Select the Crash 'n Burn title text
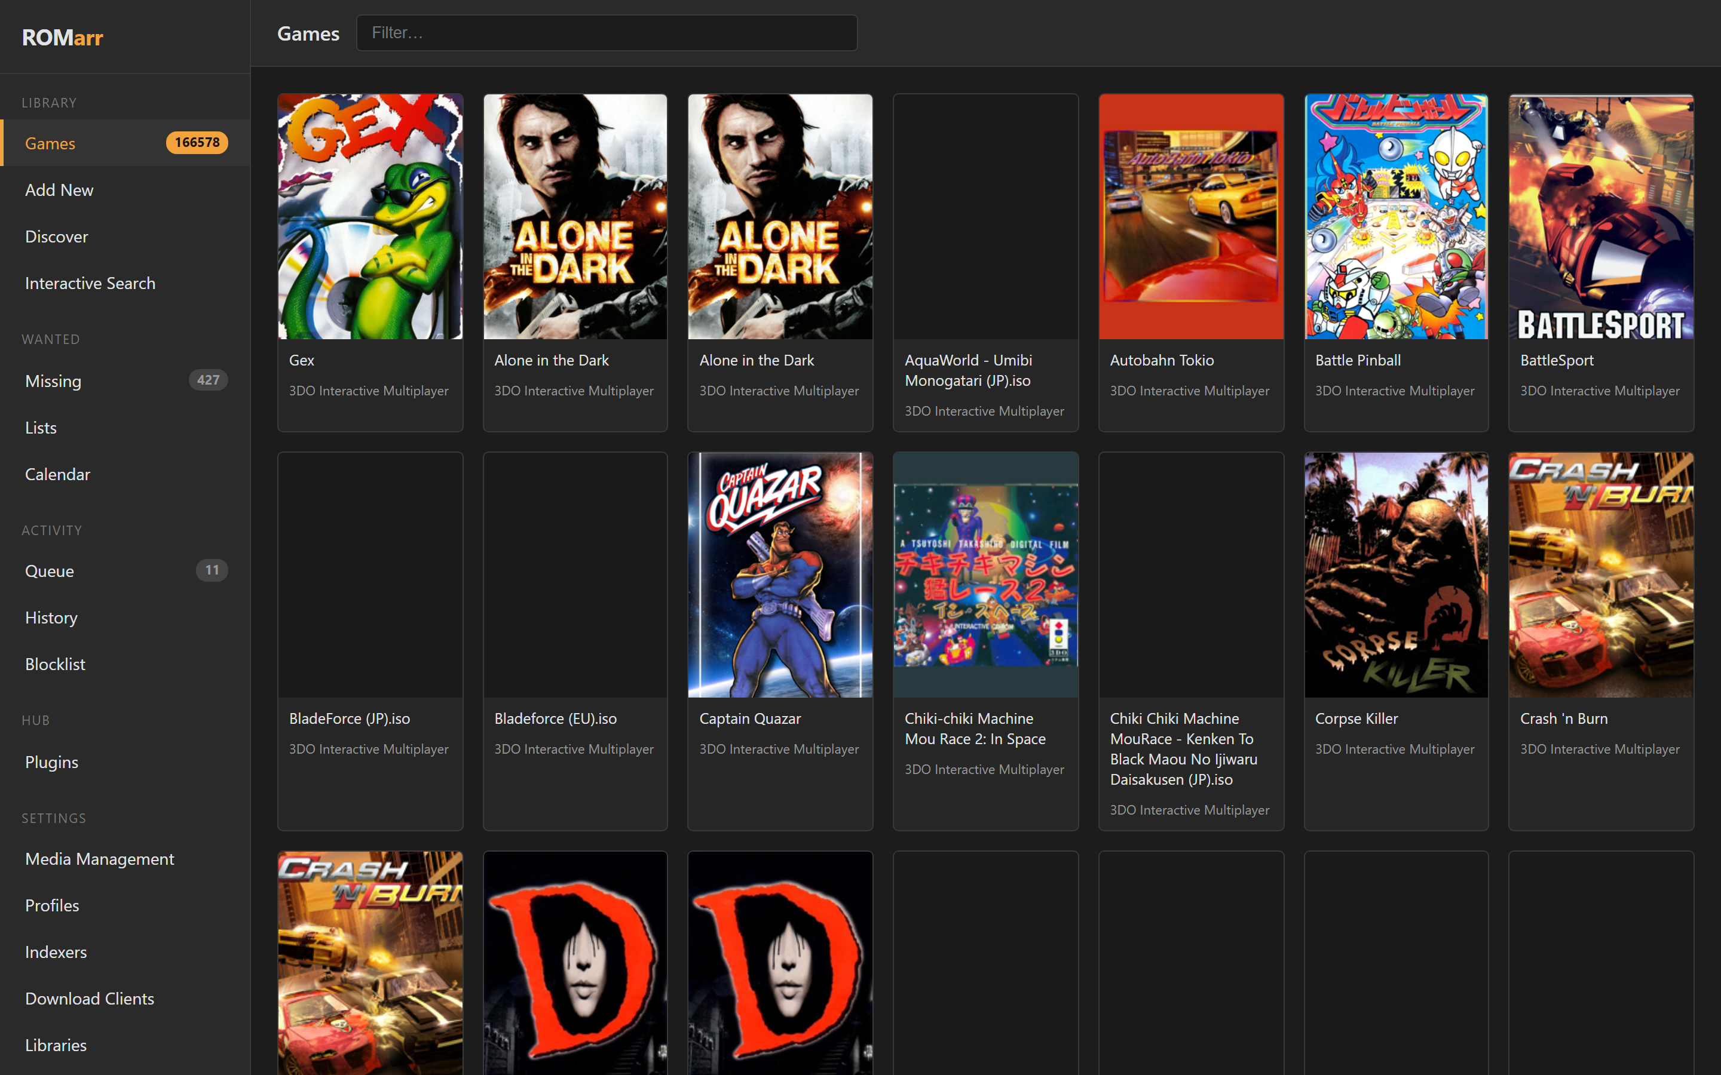1721x1075 pixels. pos(1564,719)
